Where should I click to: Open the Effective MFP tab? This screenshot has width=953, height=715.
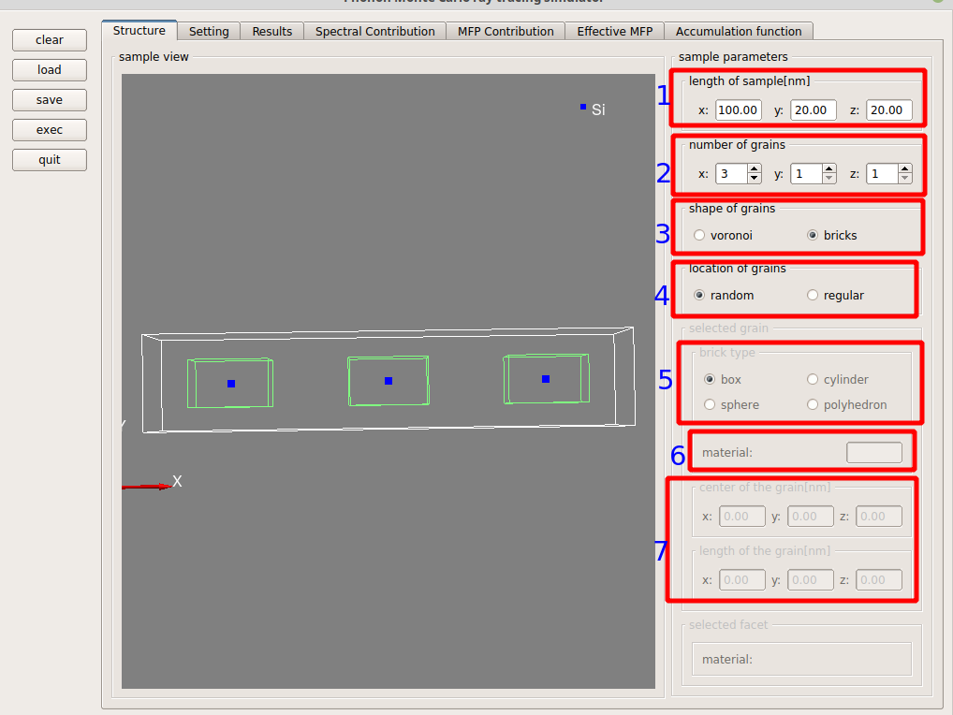tap(614, 31)
